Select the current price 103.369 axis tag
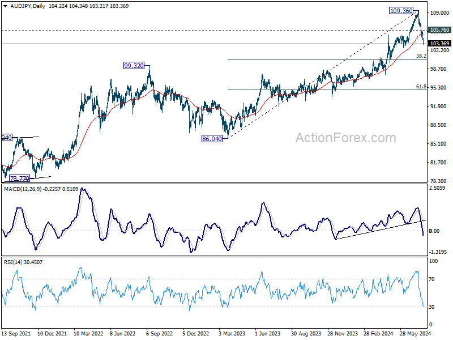 pos(439,44)
